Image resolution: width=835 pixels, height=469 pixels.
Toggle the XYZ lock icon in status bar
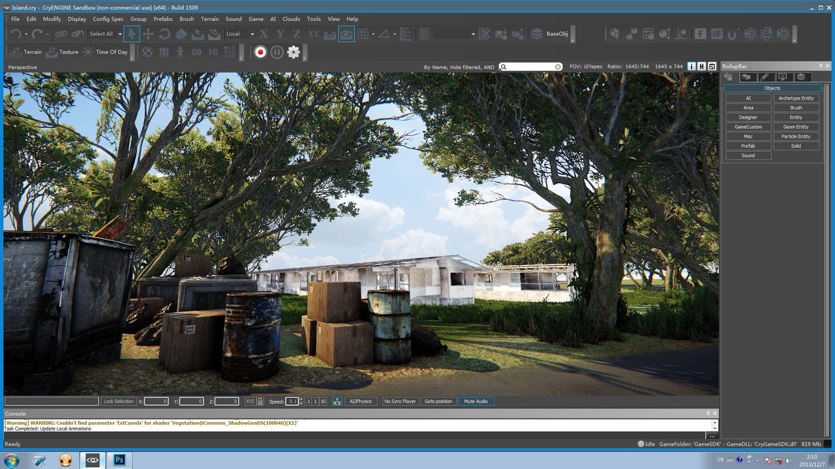pos(260,401)
